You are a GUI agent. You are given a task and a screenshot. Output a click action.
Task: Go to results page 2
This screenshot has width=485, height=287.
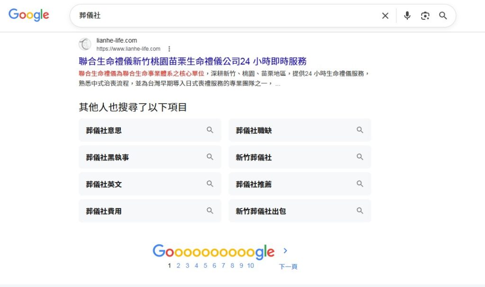(x=178, y=266)
